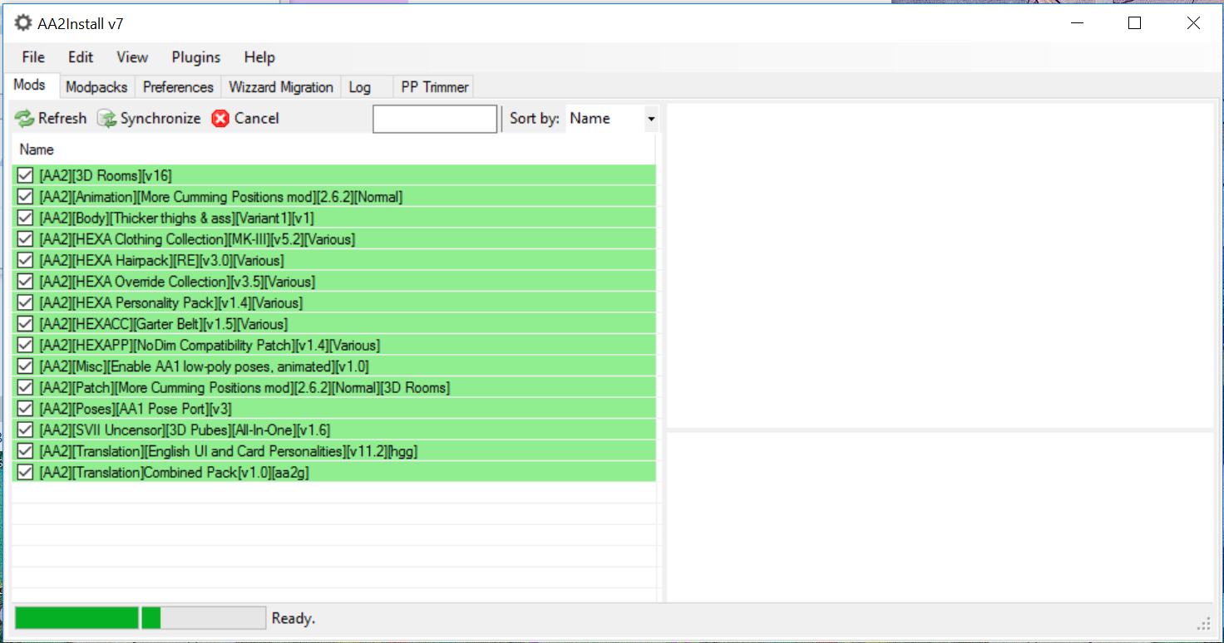Open the Edit menu

tap(81, 57)
